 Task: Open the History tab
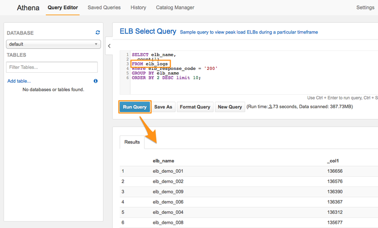(x=138, y=8)
